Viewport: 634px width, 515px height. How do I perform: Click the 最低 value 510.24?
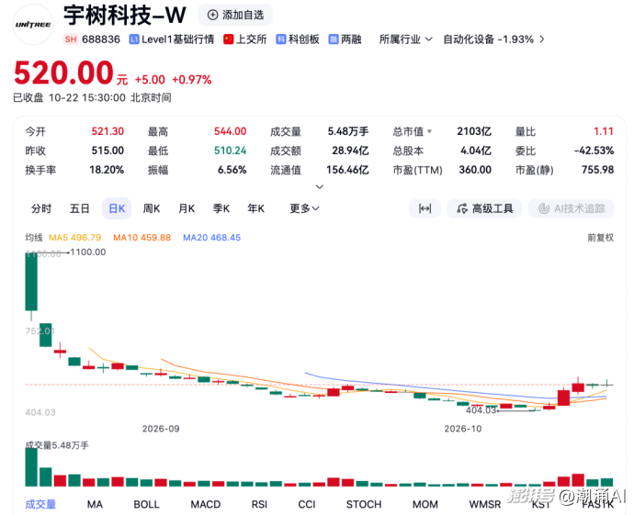click(x=230, y=151)
